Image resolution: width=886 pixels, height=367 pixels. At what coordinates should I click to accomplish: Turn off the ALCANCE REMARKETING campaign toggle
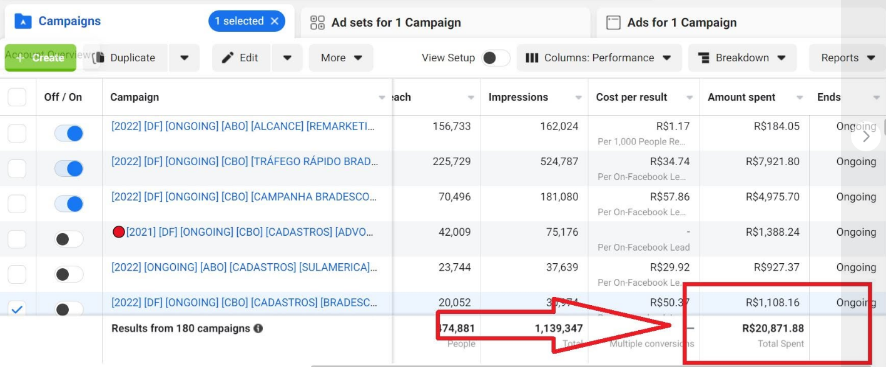(x=69, y=133)
